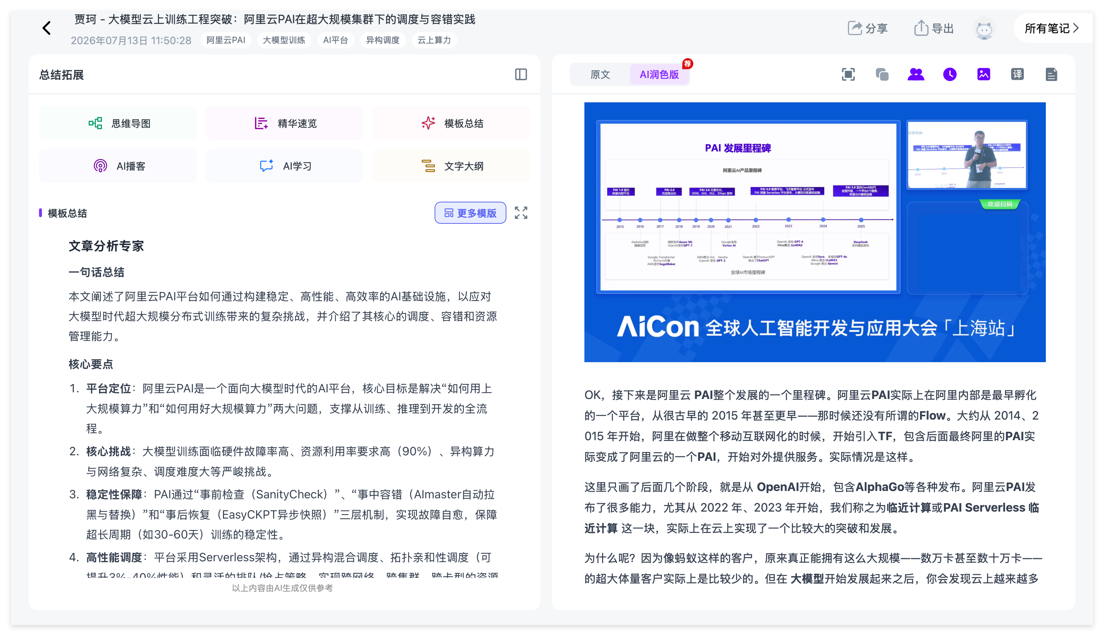
Task: Click the note title text
Action: coord(275,20)
